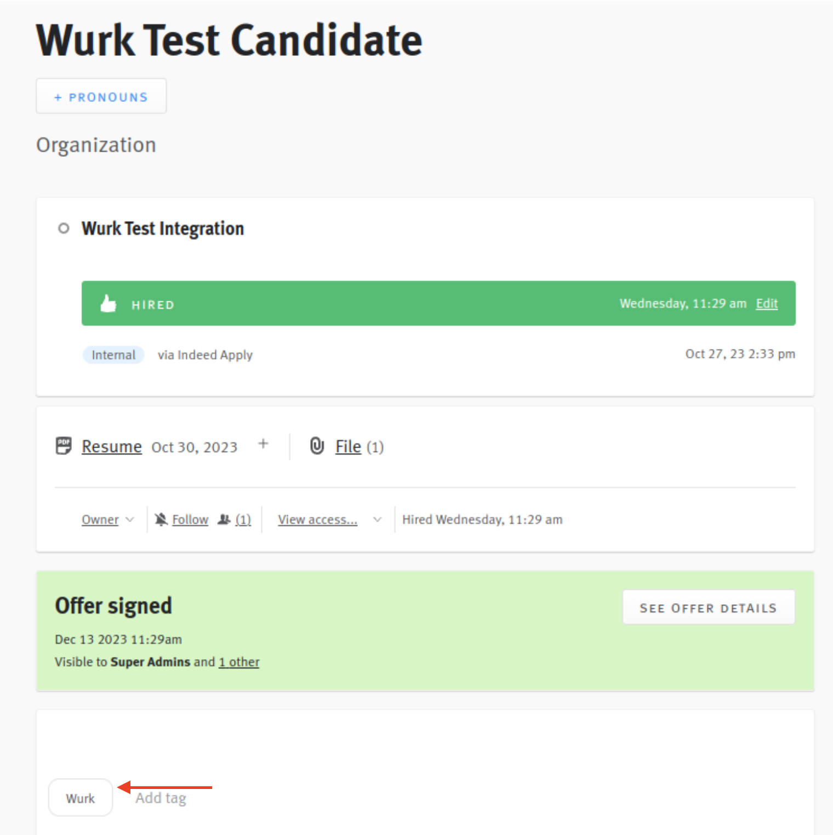The image size is (833, 835).
Task: Expand the Owner dropdown chevron
Action: 130,519
